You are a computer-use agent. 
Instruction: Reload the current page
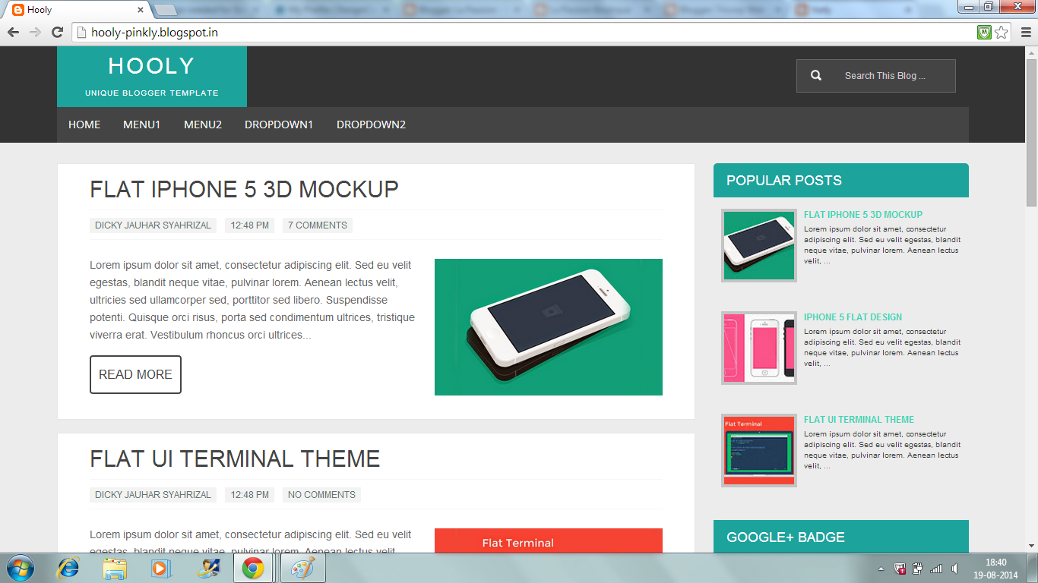(x=57, y=32)
